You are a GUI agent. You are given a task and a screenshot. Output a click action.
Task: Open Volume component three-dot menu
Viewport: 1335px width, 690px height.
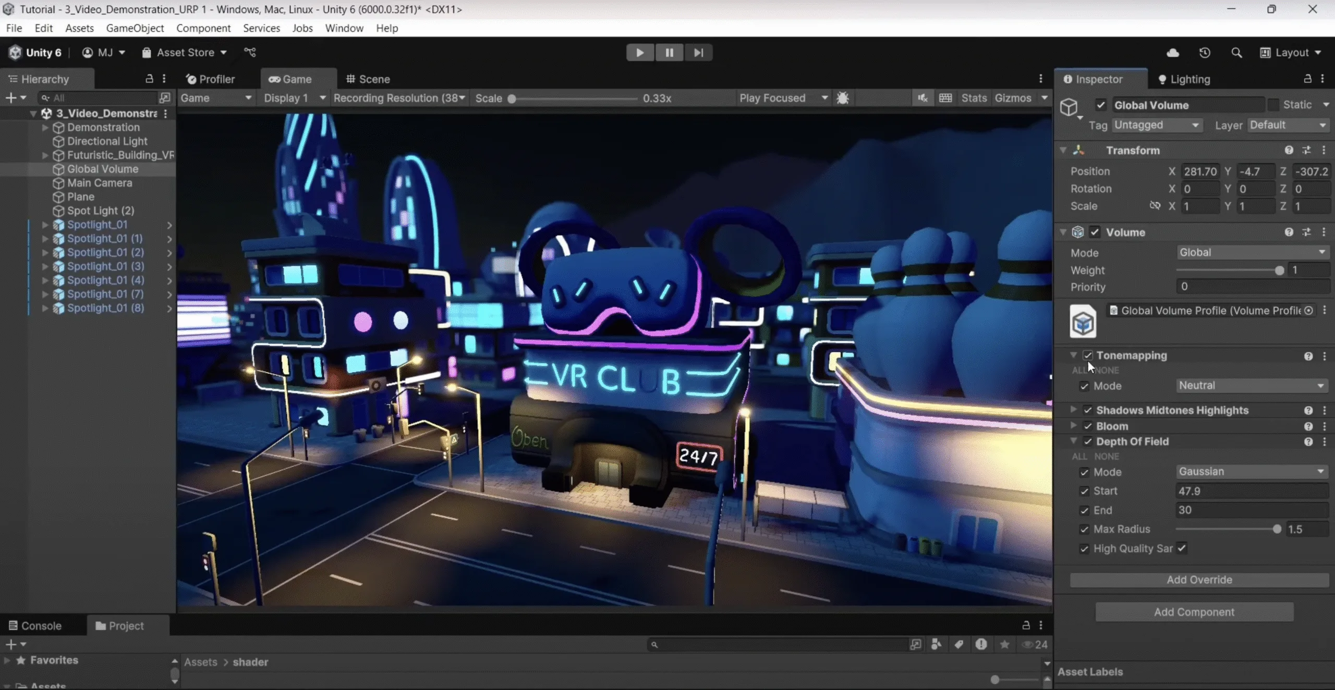click(1324, 232)
